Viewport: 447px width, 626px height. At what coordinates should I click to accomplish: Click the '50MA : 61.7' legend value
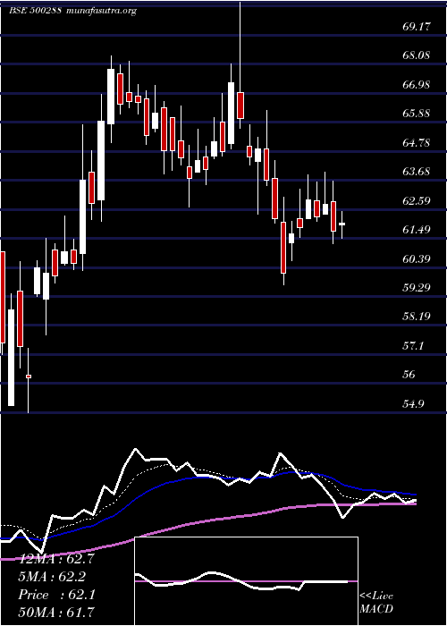(x=56, y=612)
